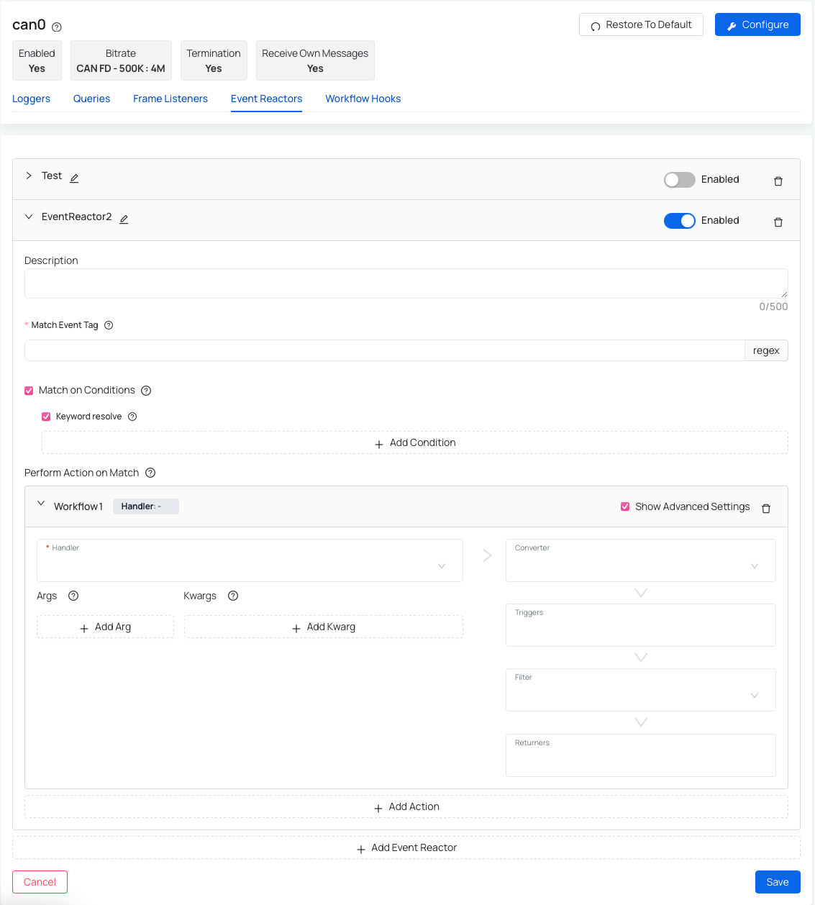The width and height of the screenshot is (815, 905).
Task: Collapse the EventReactor2 section
Action: [x=28, y=217]
